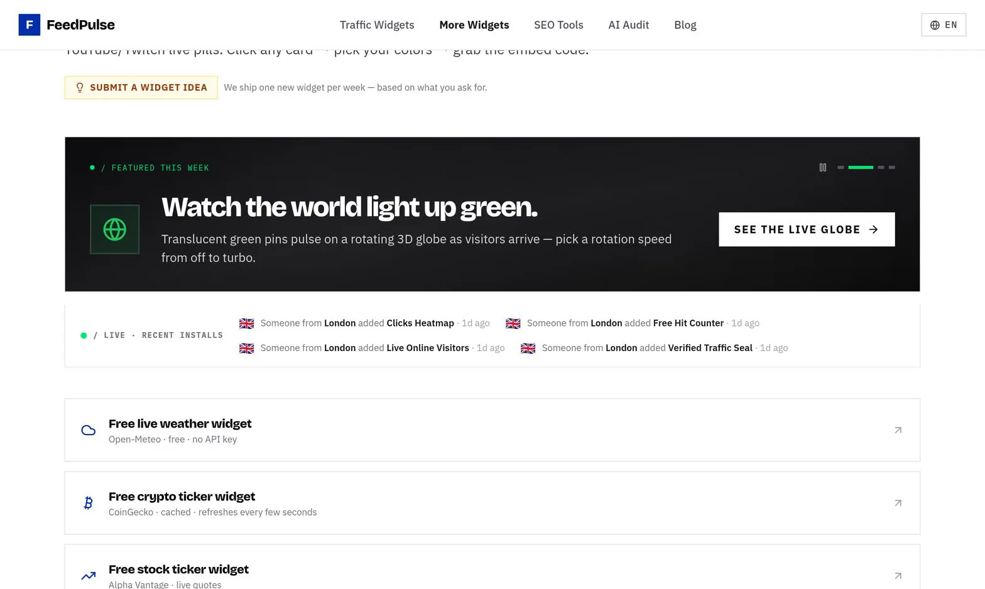
Task: Click the FeedPulse blue F logo icon
Action: pos(30,24)
